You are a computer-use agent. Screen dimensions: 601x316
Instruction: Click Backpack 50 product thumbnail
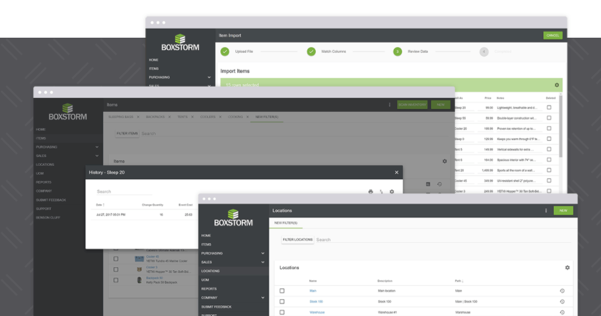point(139,280)
